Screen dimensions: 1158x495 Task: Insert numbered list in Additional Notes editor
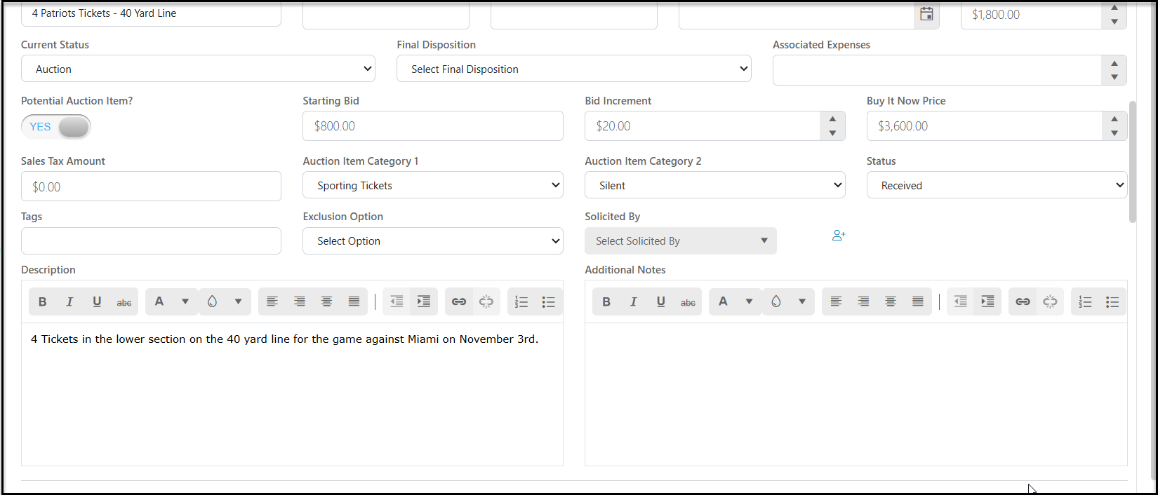1086,301
